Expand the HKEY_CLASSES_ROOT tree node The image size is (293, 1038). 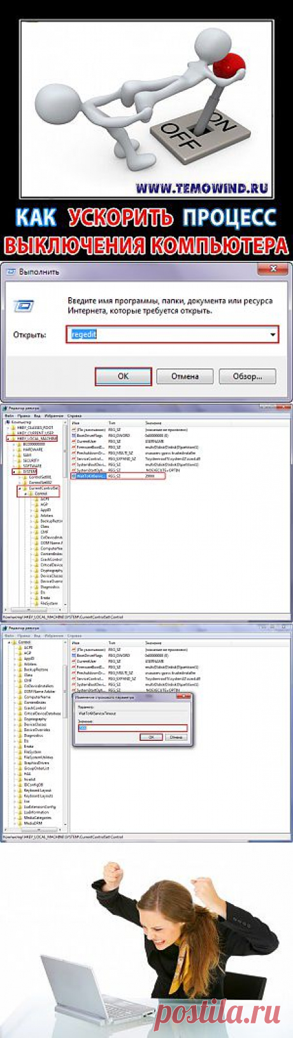[x=7, y=428]
